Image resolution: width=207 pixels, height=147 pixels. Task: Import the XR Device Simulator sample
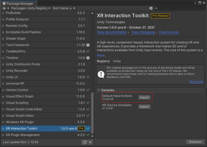(144, 107)
